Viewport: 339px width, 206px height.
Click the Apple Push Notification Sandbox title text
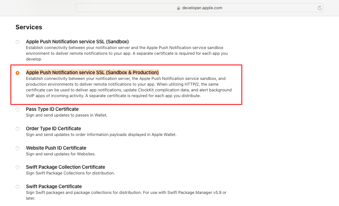point(77,41)
